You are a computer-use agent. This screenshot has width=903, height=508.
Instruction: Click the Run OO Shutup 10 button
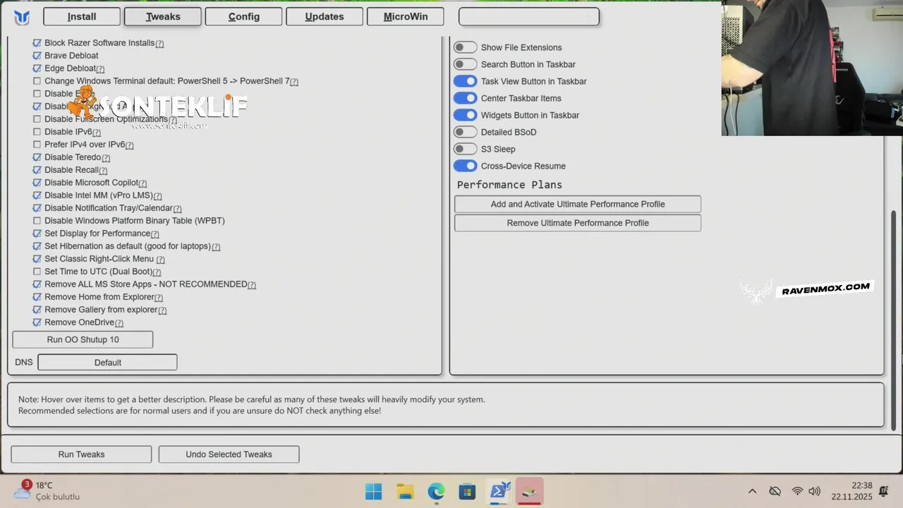pos(83,339)
